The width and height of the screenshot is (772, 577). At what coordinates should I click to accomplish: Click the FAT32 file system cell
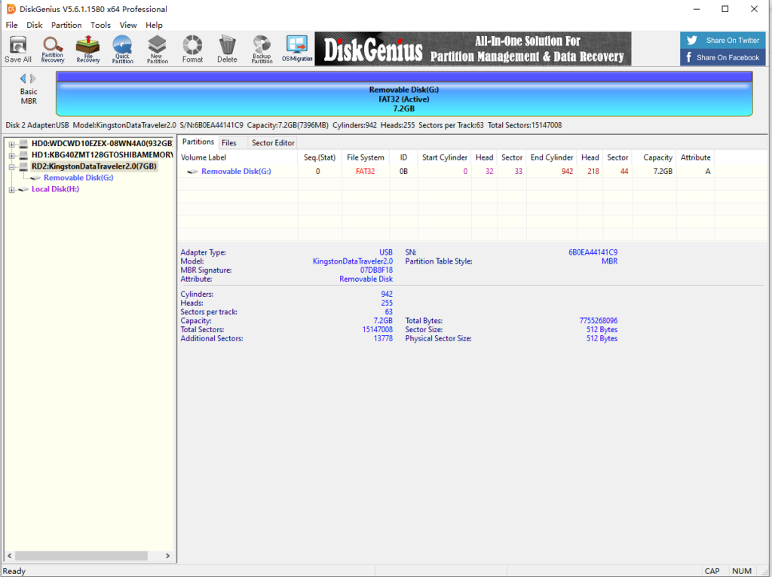366,171
